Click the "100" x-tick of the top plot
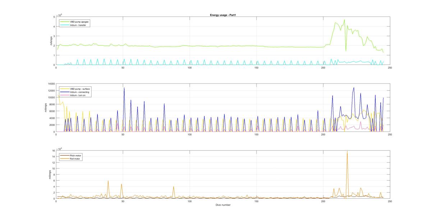The image size is (431, 223). click(x=190, y=67)
